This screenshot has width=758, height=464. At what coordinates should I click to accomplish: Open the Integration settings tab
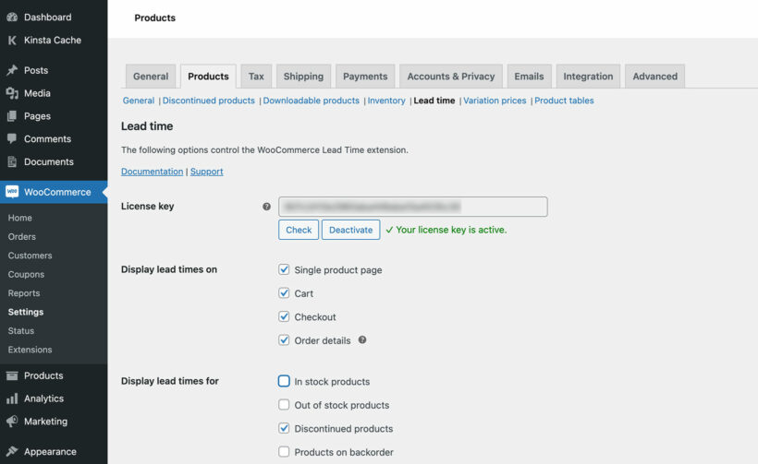click(588, 77)
